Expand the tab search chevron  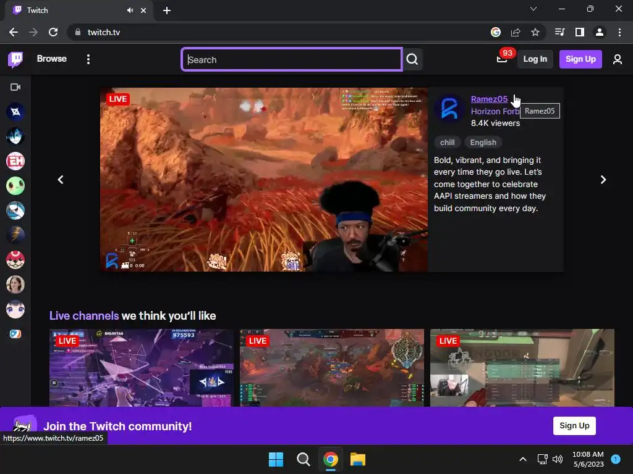click(x=533, y=9)
